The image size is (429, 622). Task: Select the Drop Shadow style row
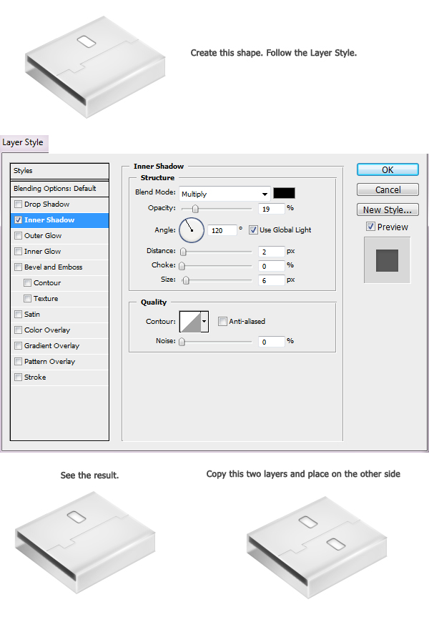coord(59,204)
